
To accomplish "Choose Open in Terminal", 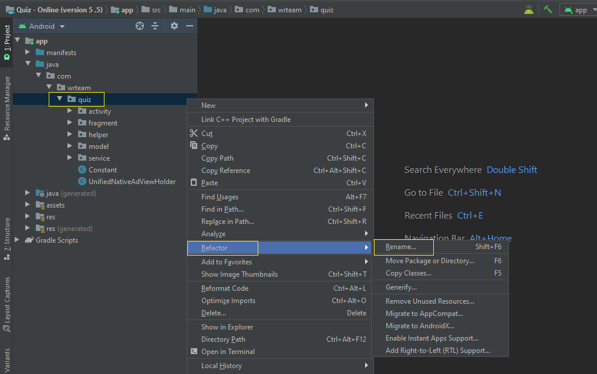I will click(x=280, y=352).
